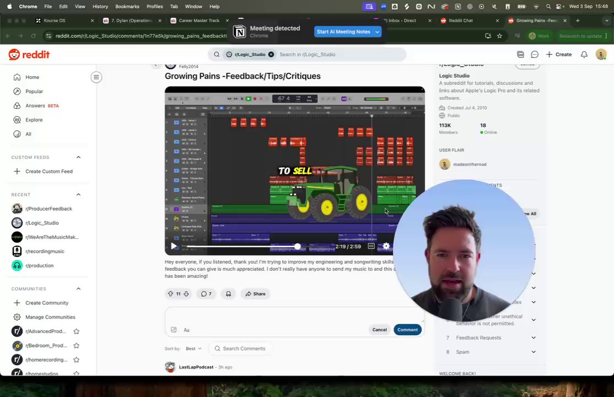Switch to the Reddit Chat tab
The image size is (614, 397).
(x=461, y=20)
